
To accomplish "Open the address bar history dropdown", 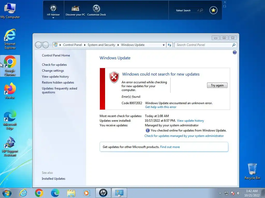I will point(164,45).
